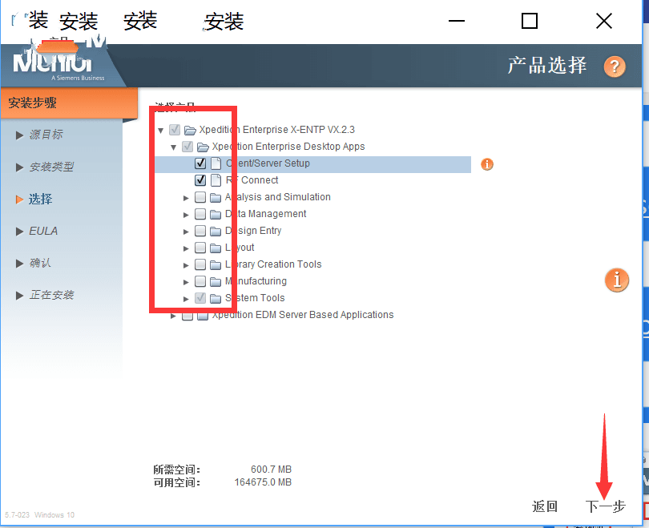
Task: Click the 产品选择 page title
Action: (x=546, y=66)
